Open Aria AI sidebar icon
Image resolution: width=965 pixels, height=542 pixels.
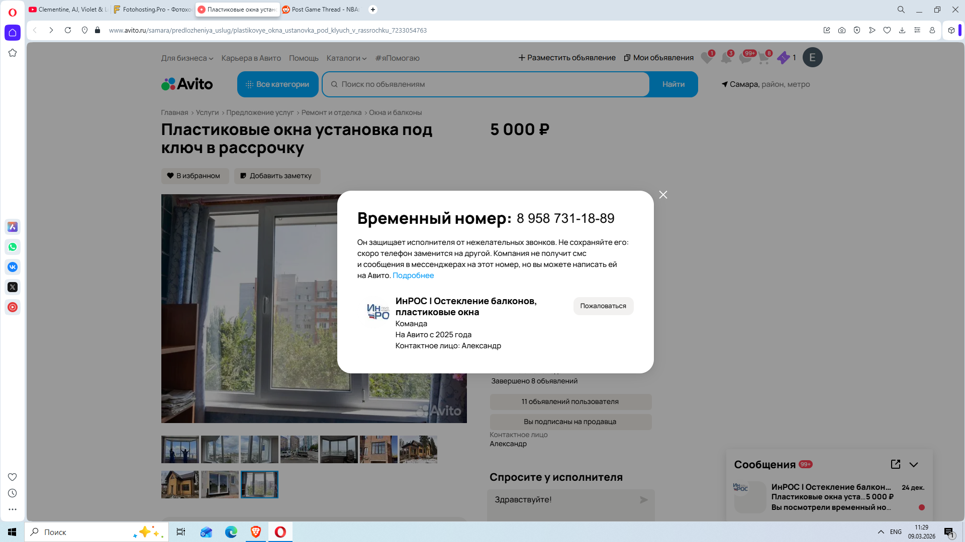(13, 227)
